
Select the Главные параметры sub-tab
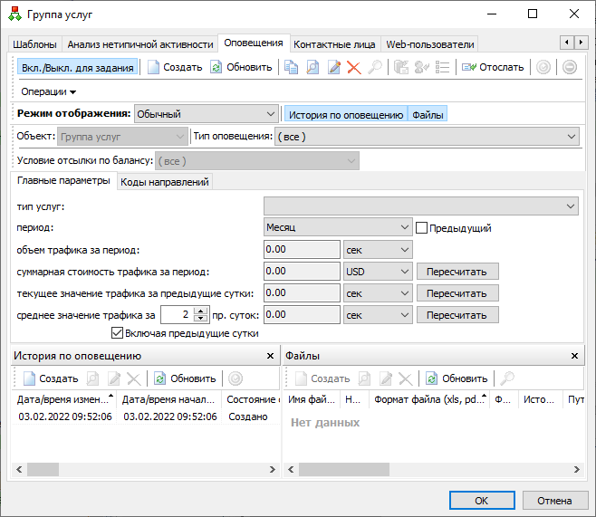pyautogui.click(x=63, y=180)
